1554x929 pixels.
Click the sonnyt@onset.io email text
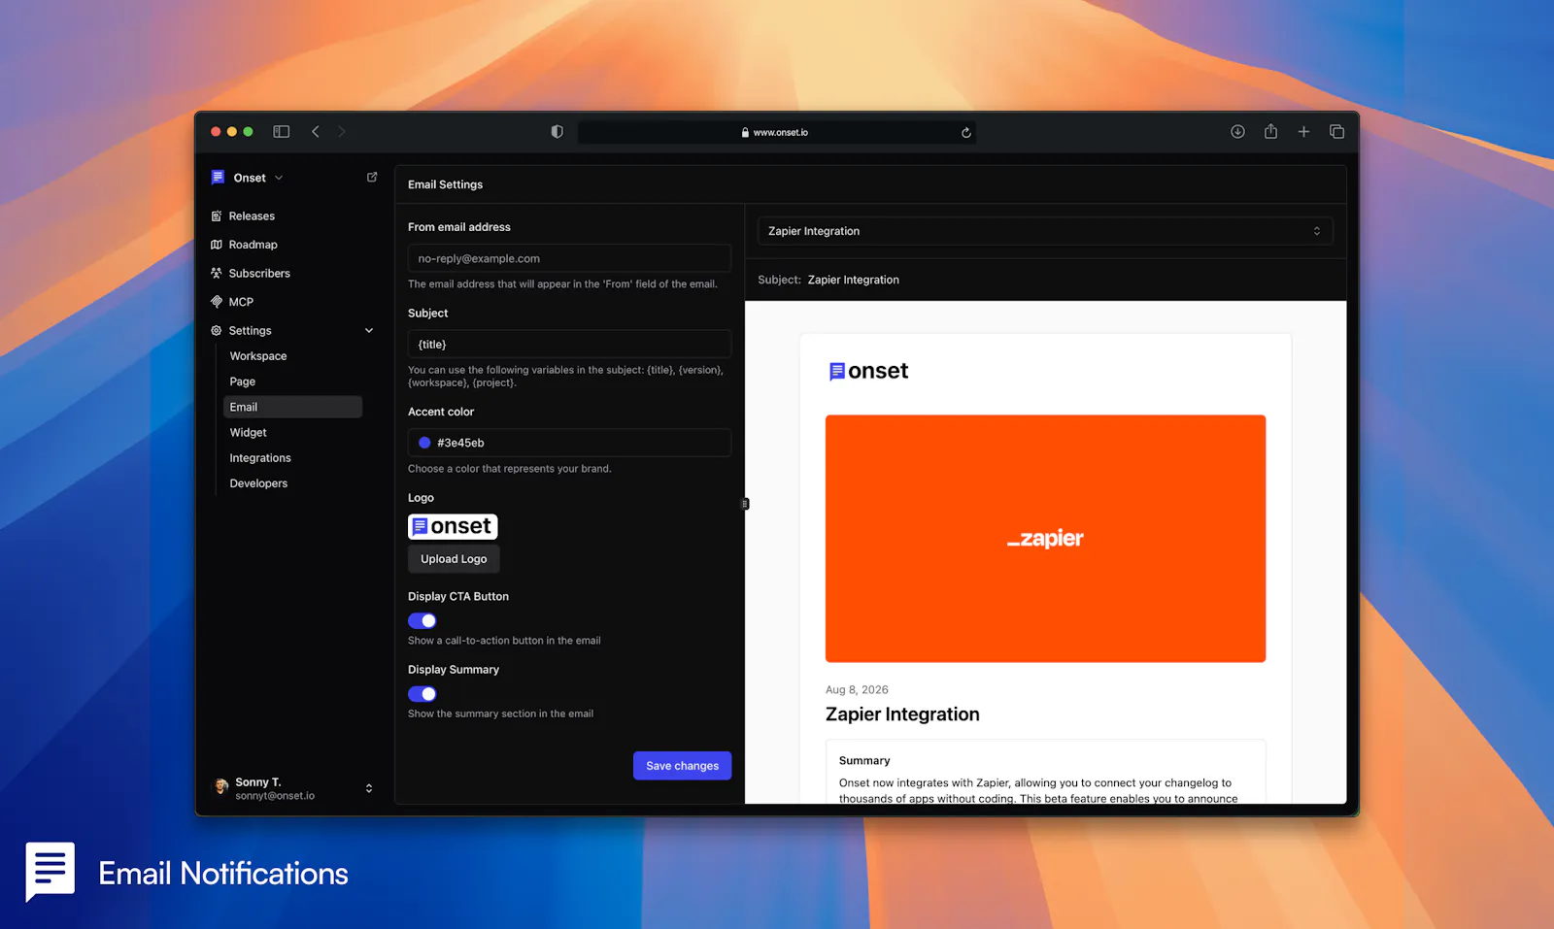coord(275,796)
